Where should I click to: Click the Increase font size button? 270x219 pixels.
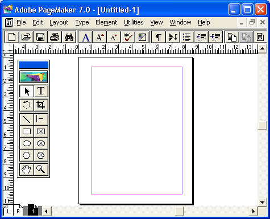(x=99, y=37)
